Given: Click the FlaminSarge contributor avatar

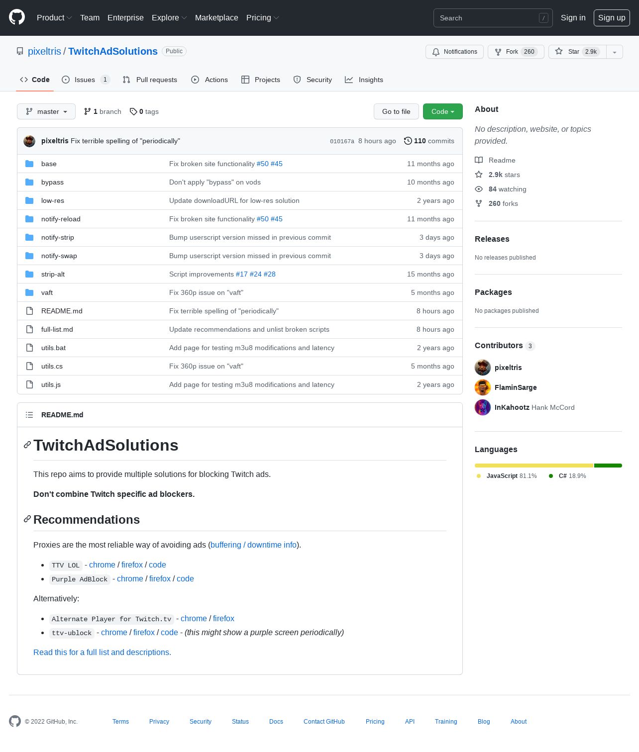Looking at the screenshot, I should pos(483,387).
